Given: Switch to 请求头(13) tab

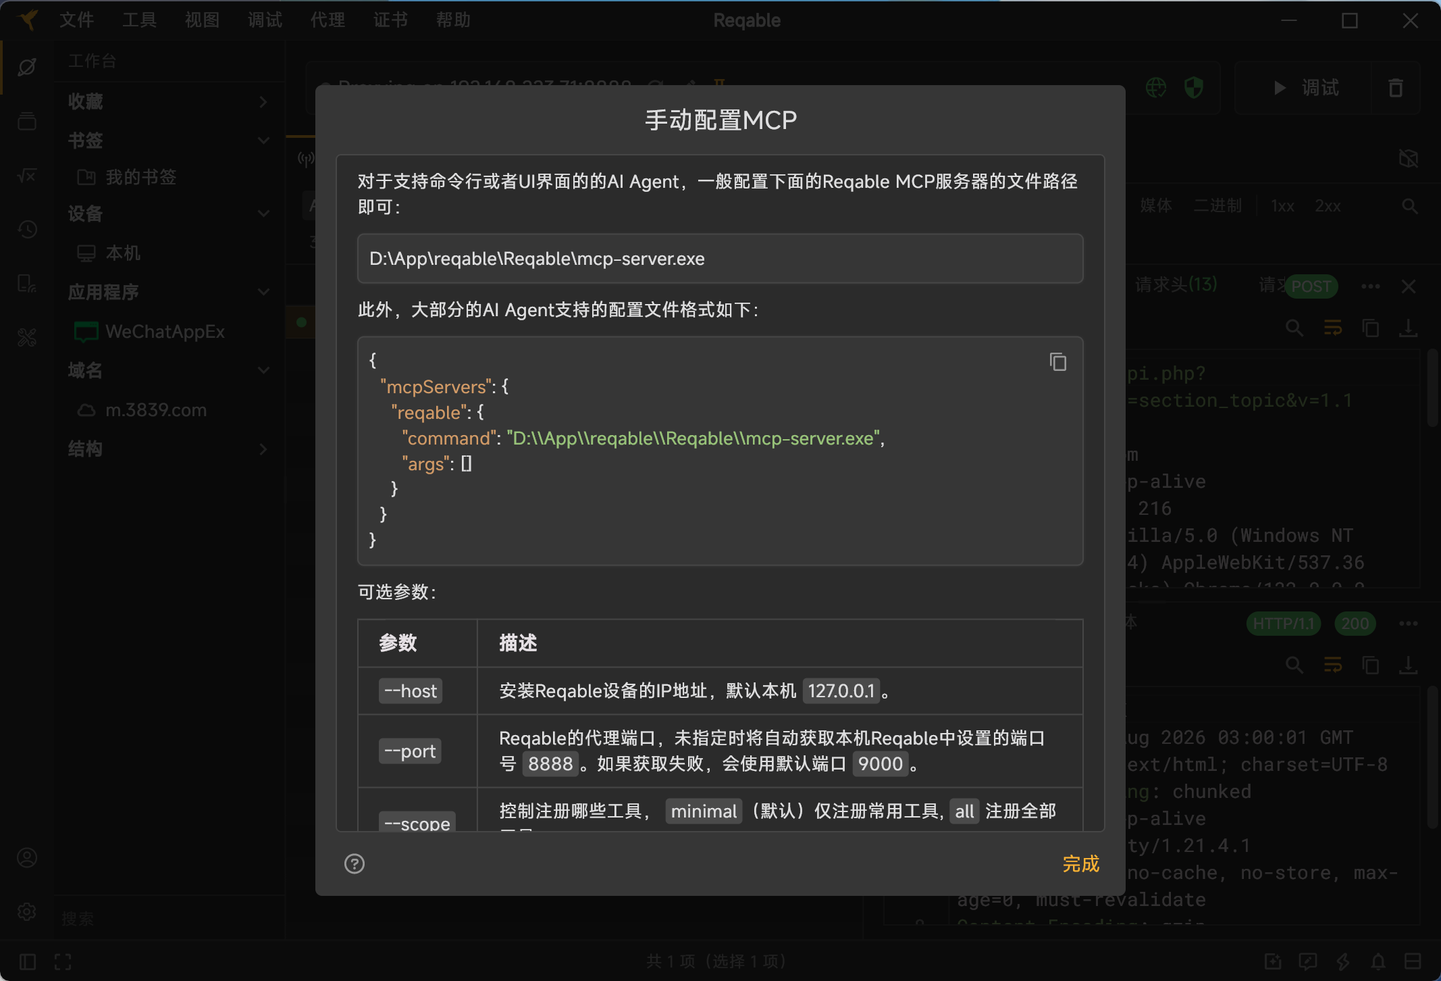Looking at the screenshot, I should tap(1176, 284).
